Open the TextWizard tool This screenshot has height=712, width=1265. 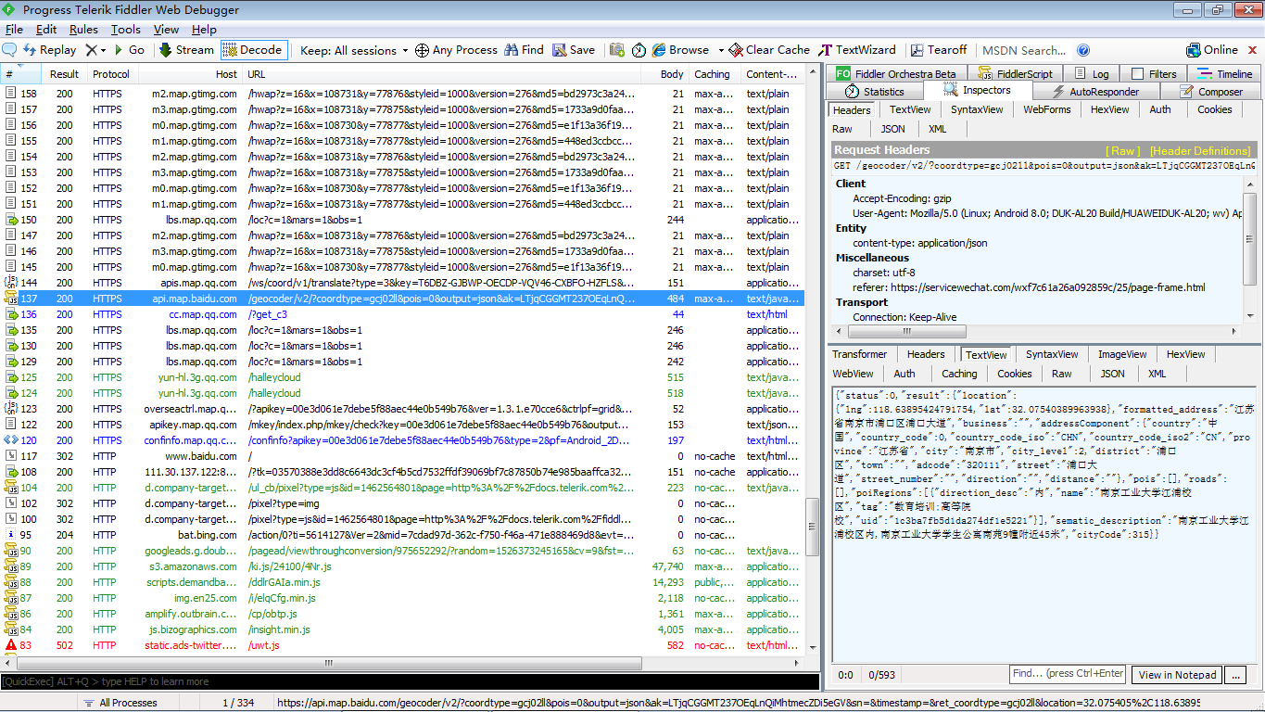click(x=857, y=50)
